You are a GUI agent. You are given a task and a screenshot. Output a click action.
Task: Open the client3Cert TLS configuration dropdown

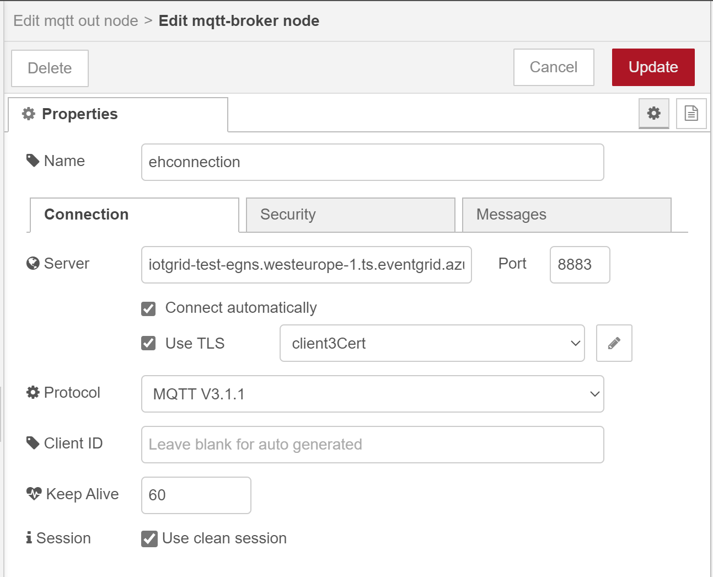pyautogui.click(x=432, y=343)
